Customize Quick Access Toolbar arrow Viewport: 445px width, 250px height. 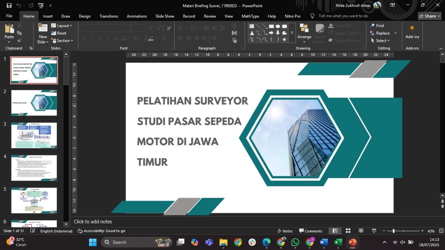50,6
